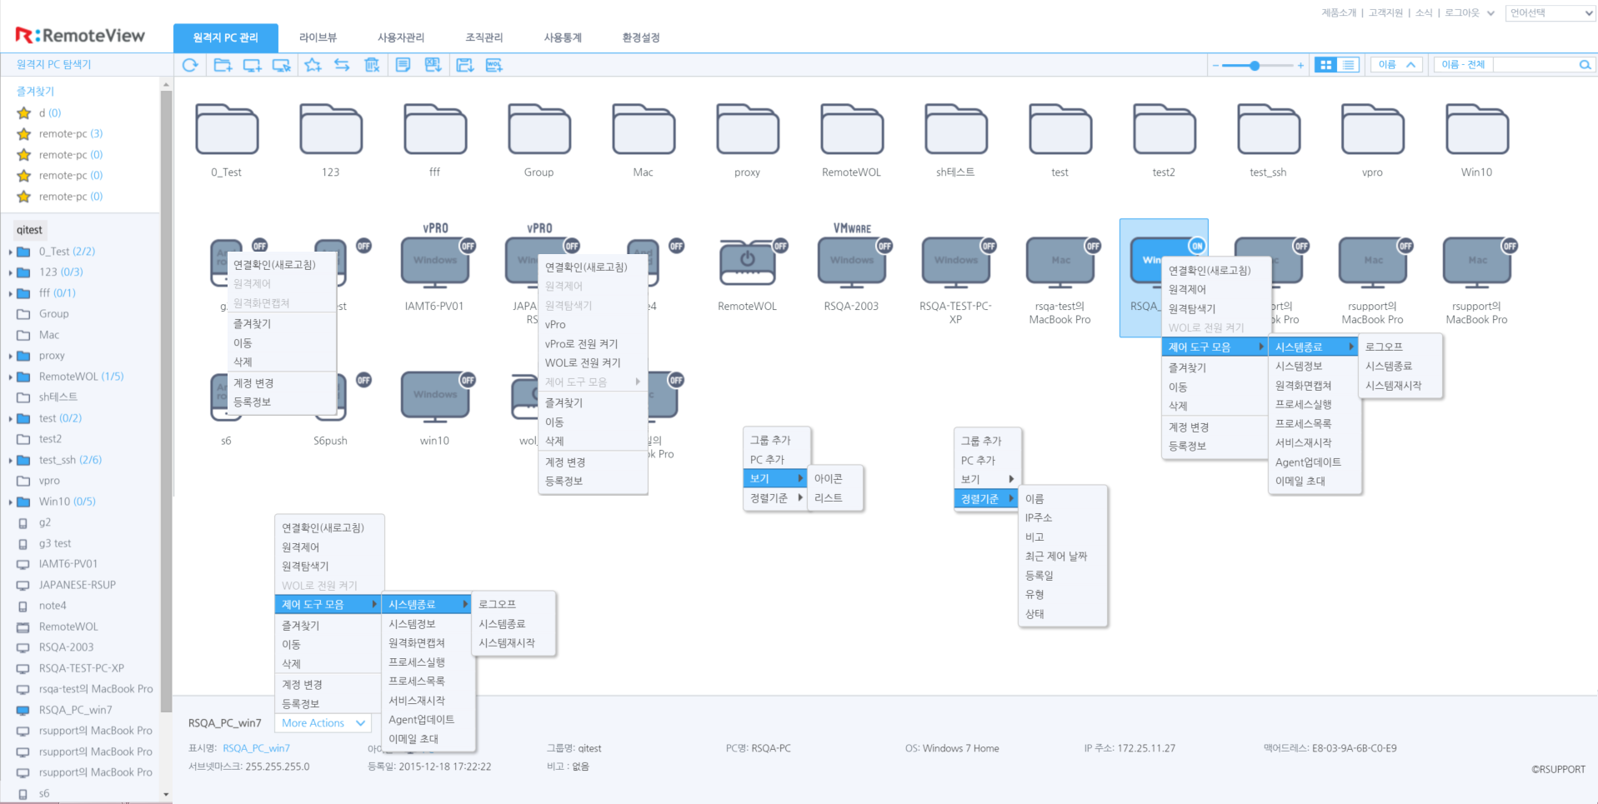Open the 이름 - 전체 search filter dropdown
The image size is (1598, 804).
coord(1464,64)
